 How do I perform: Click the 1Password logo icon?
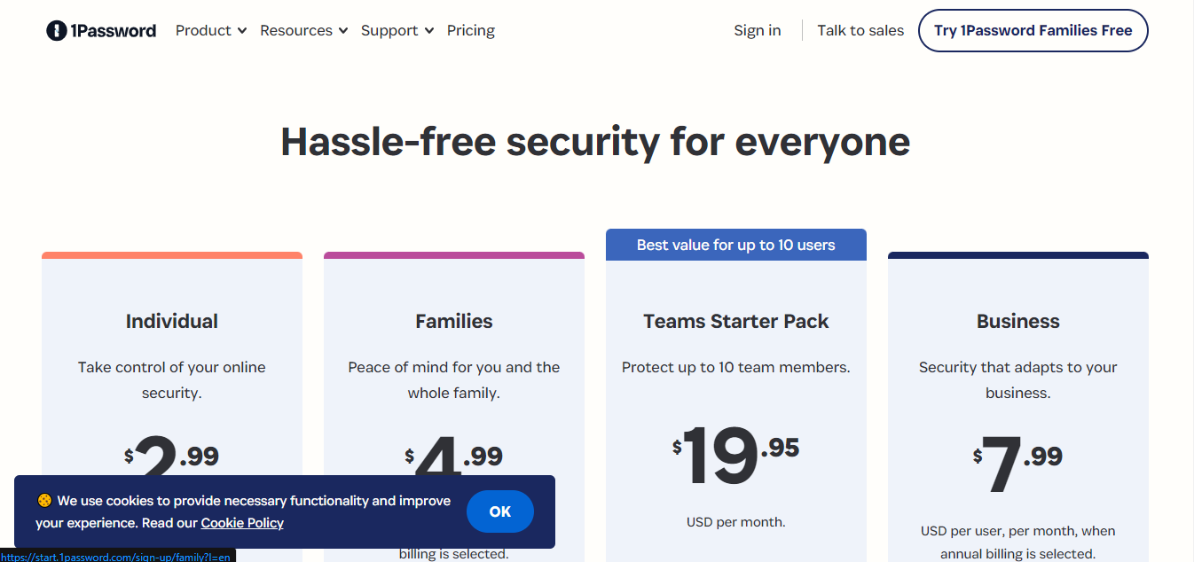point(57,31)
